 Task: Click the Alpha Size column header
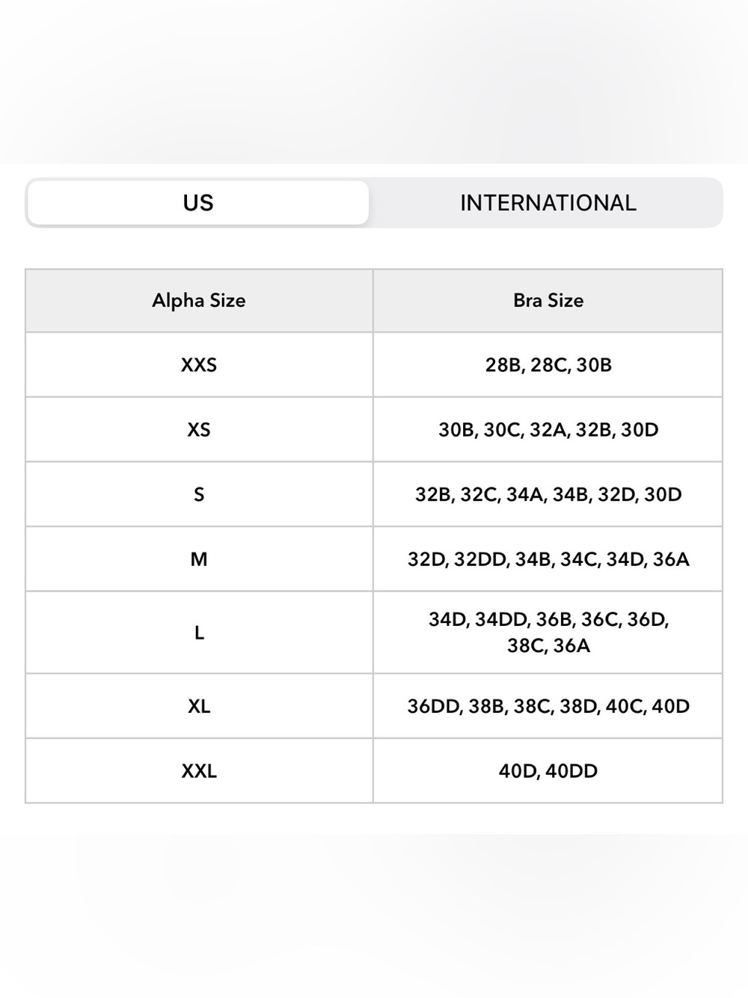[199, 300]
